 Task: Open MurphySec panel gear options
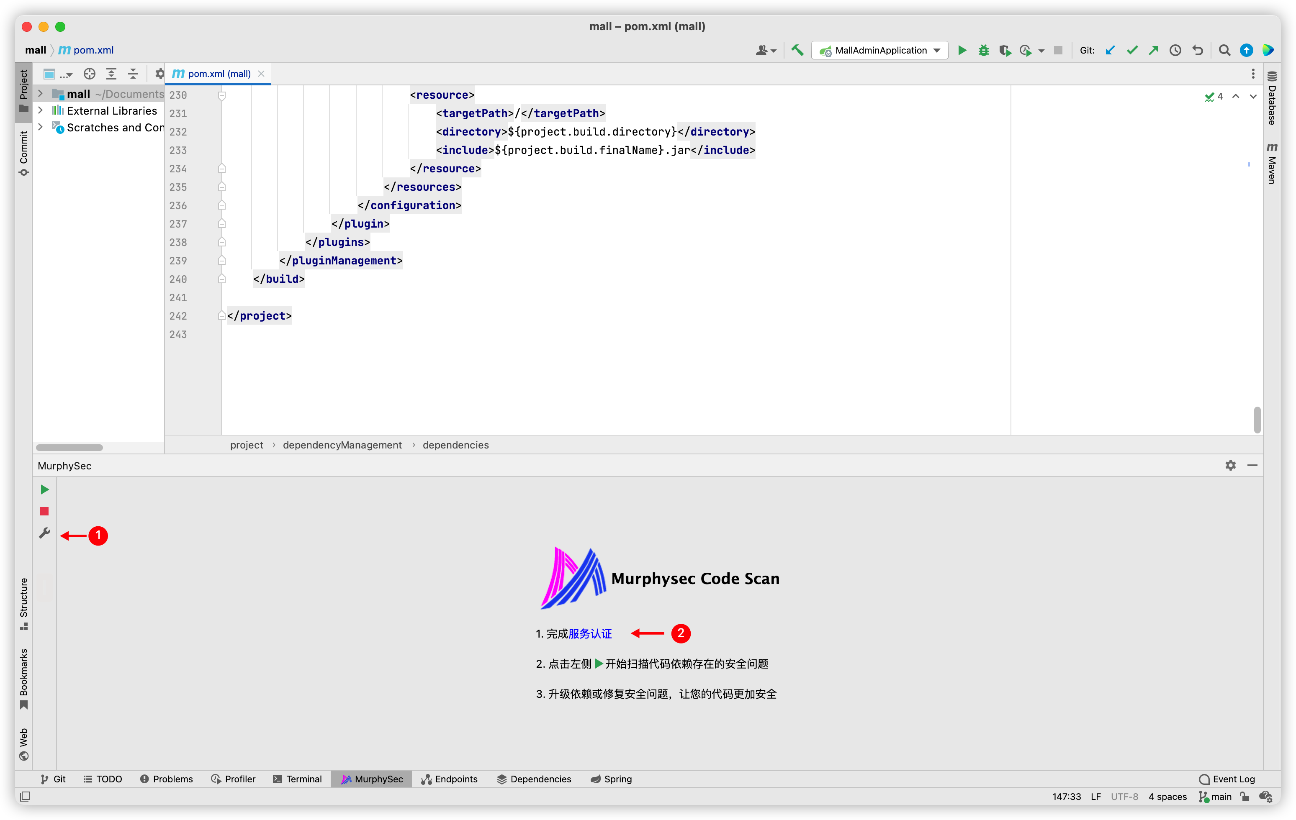(x=1230, y=465)
